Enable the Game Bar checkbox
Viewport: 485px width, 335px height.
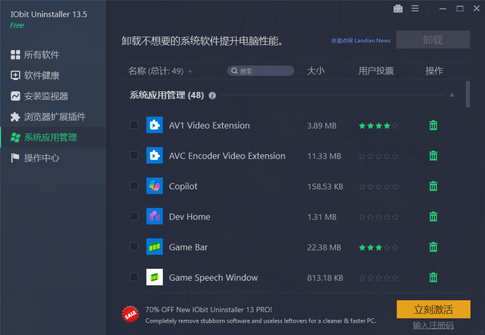(x=134, y=247)
